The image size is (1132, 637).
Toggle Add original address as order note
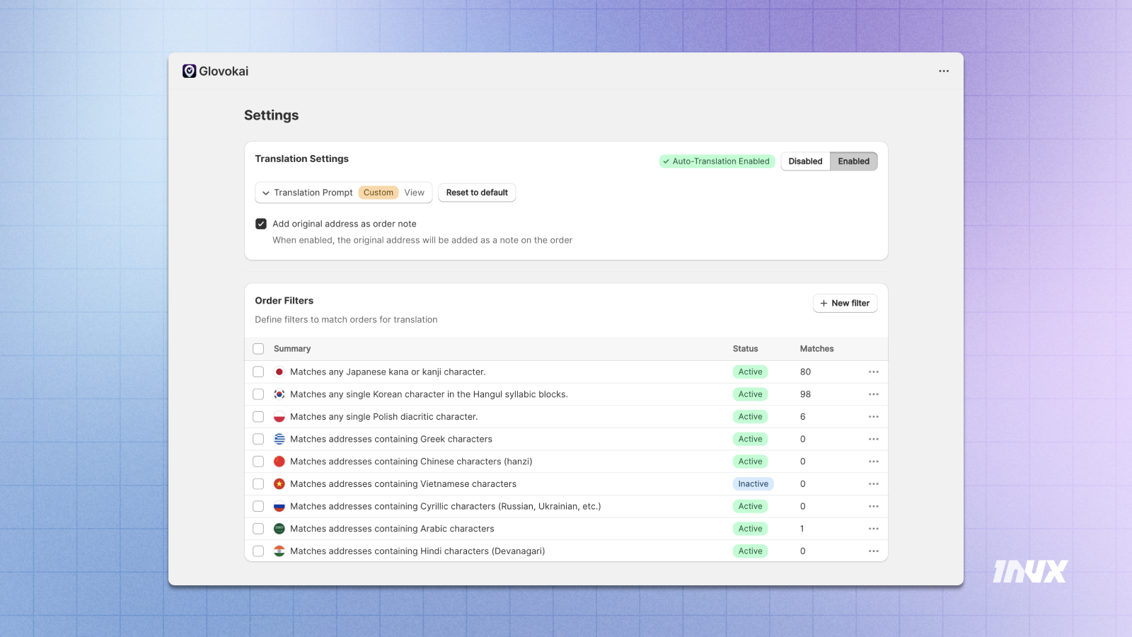pos(261,224)
